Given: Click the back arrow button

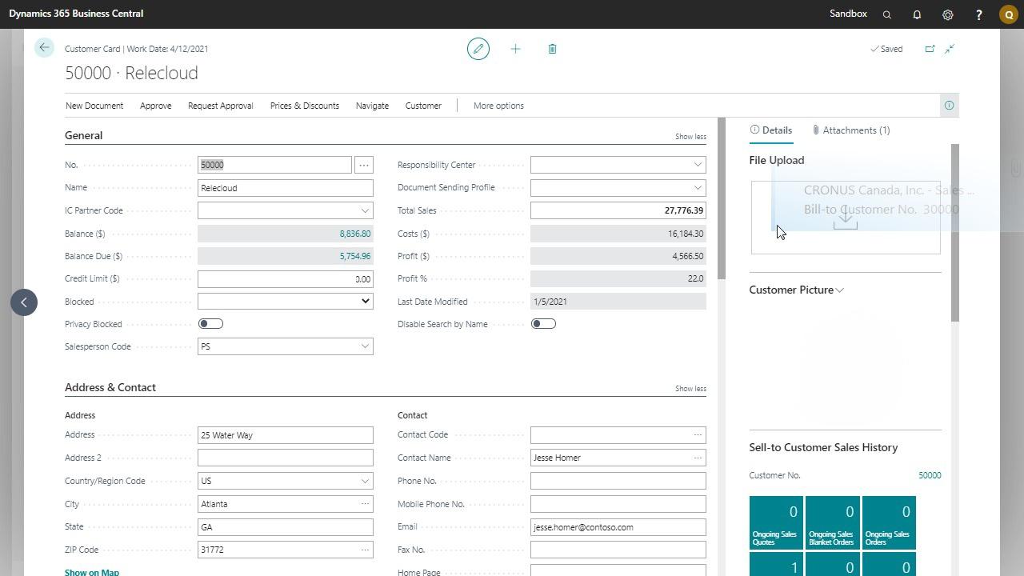Looking at the screenshot, I should pos(44,48).
